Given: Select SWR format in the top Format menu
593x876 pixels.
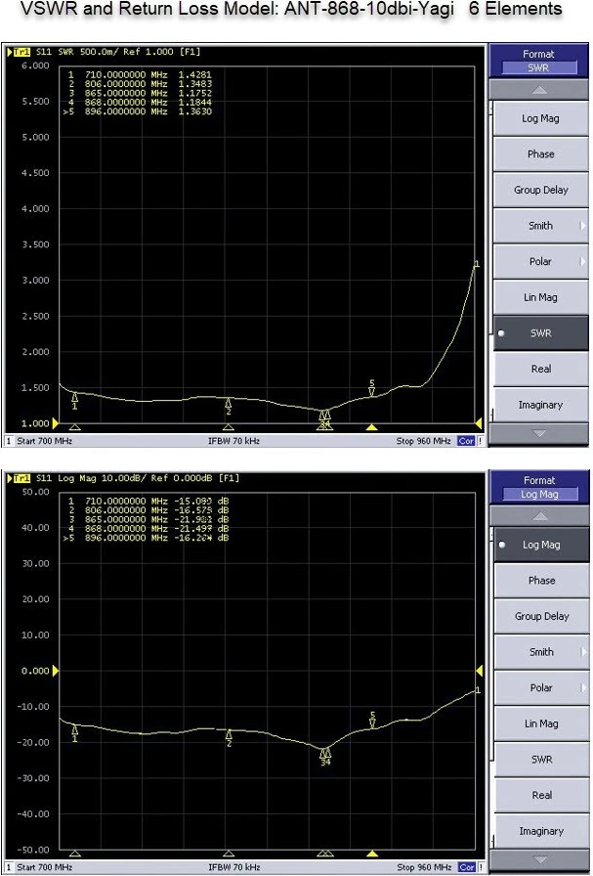Looking at the screenshot, I should (540, 333).
